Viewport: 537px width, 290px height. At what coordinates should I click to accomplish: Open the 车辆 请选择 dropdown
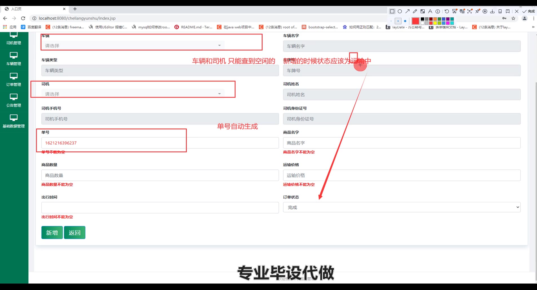click(133, 45)
